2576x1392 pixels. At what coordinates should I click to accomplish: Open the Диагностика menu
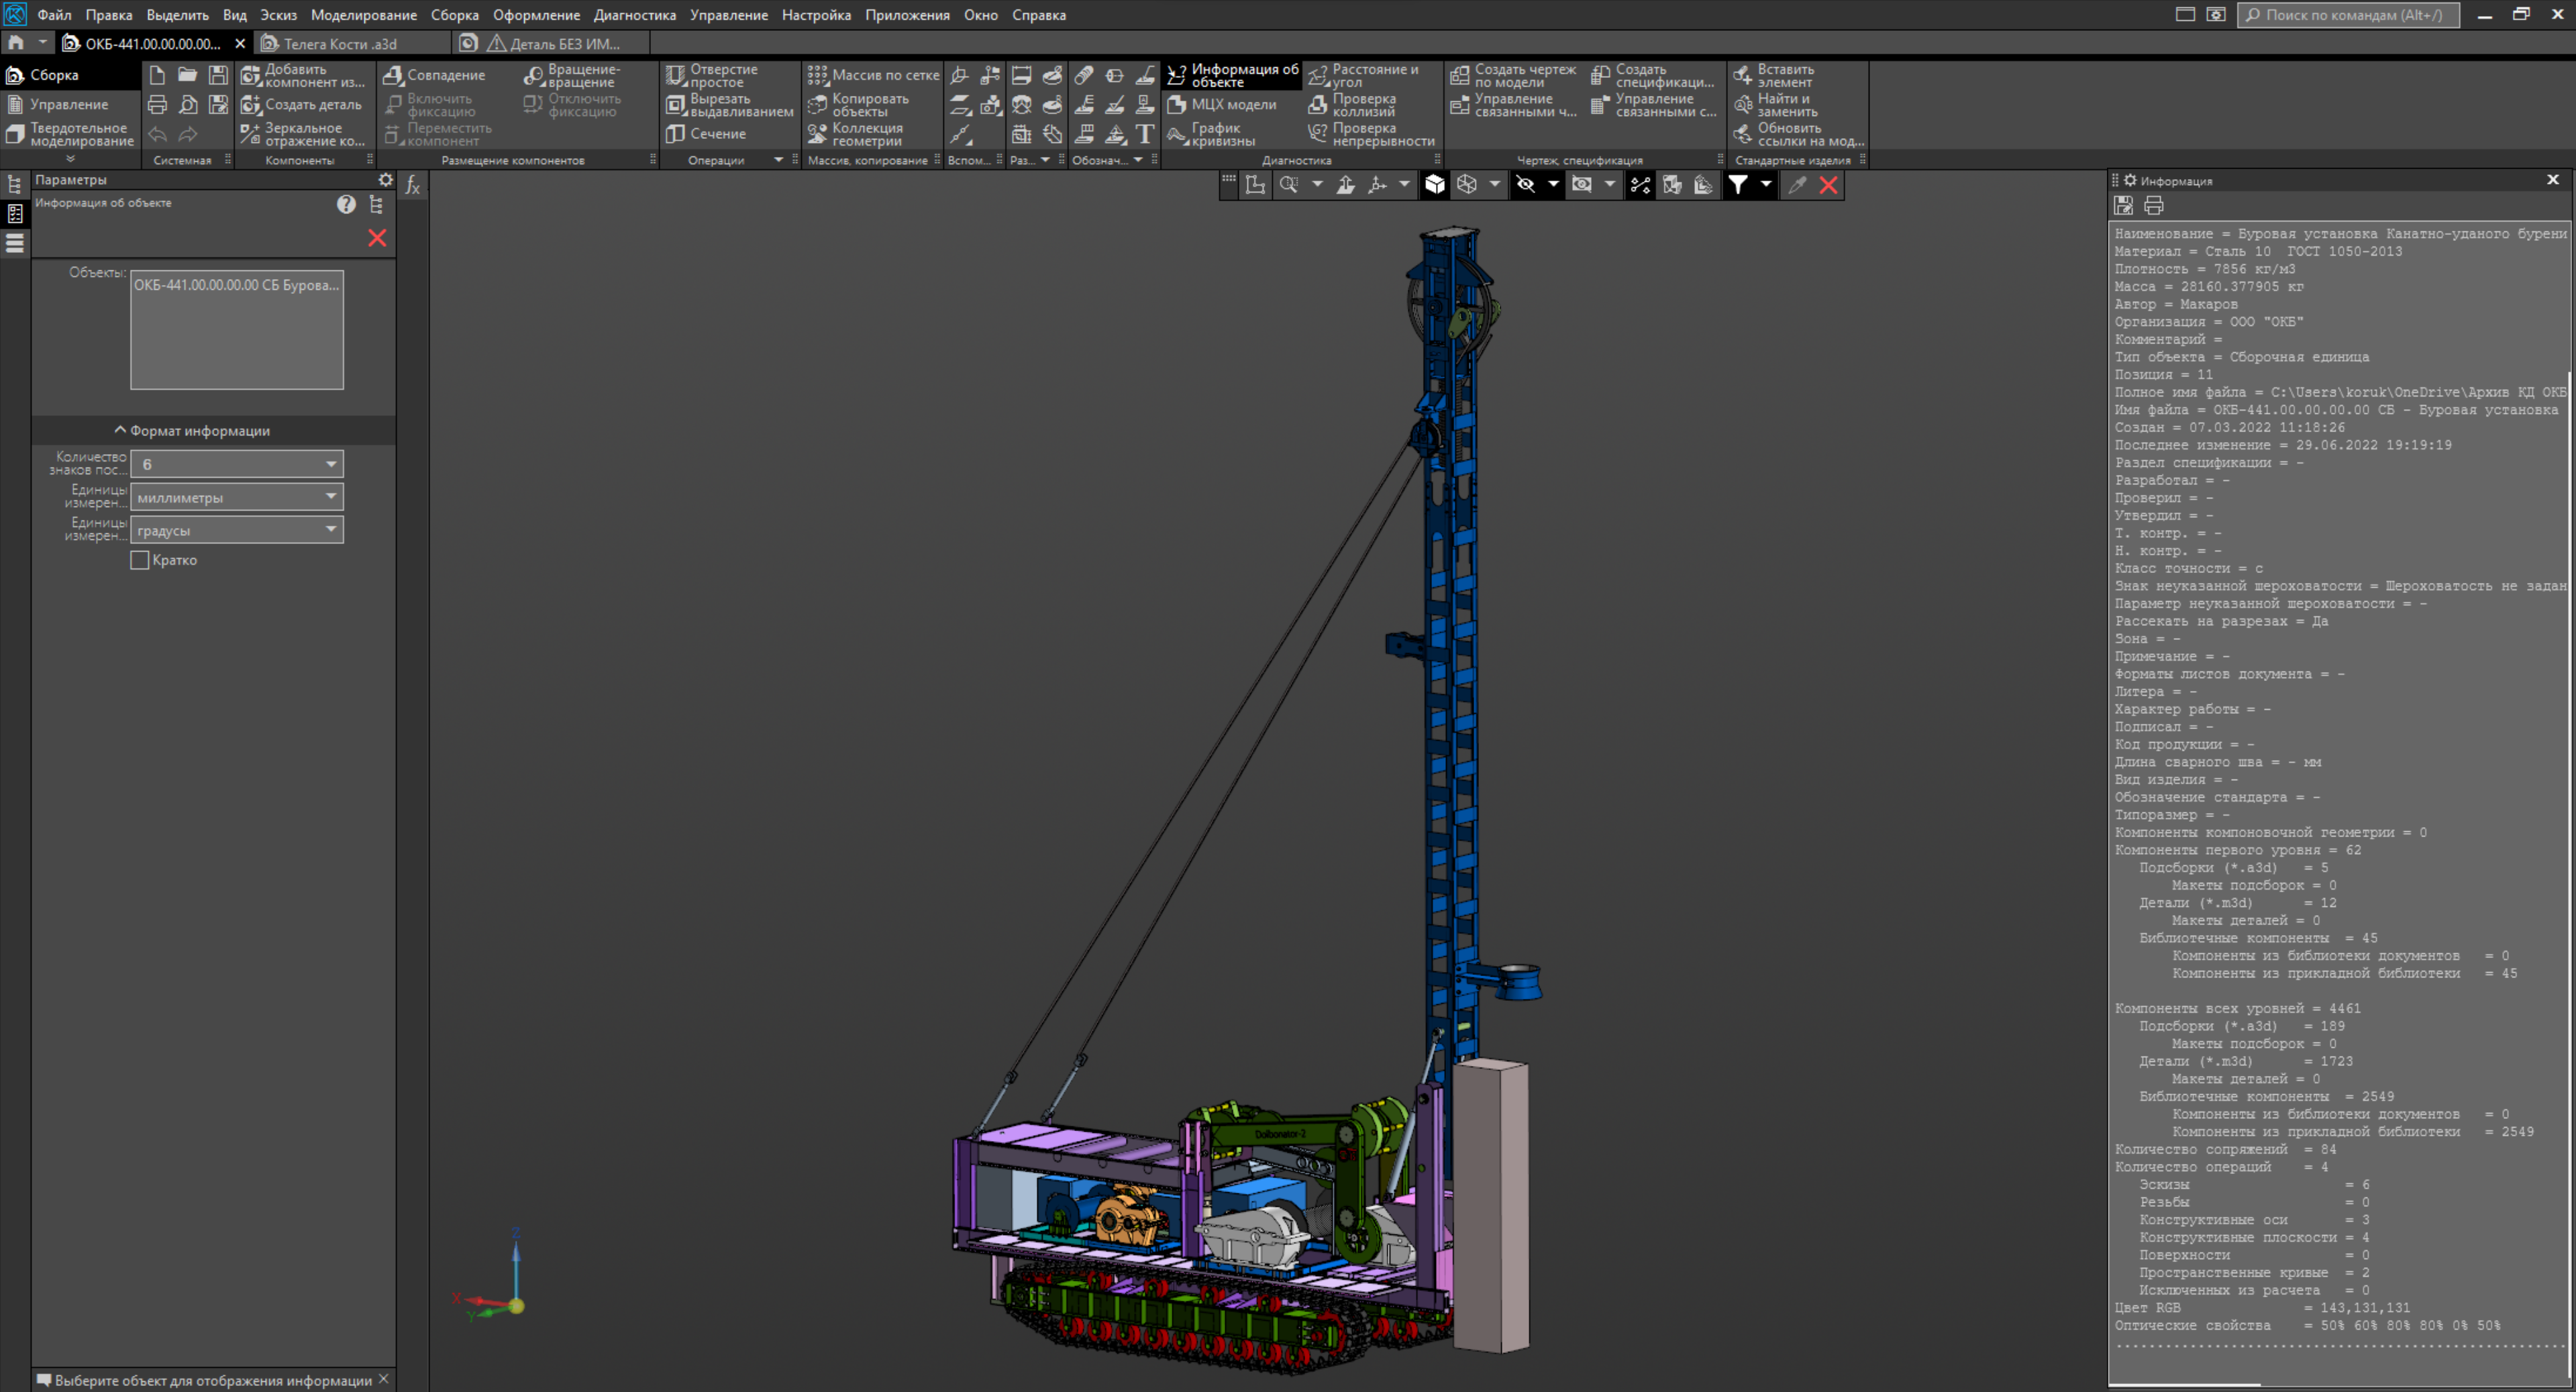[x=634, y=15]
